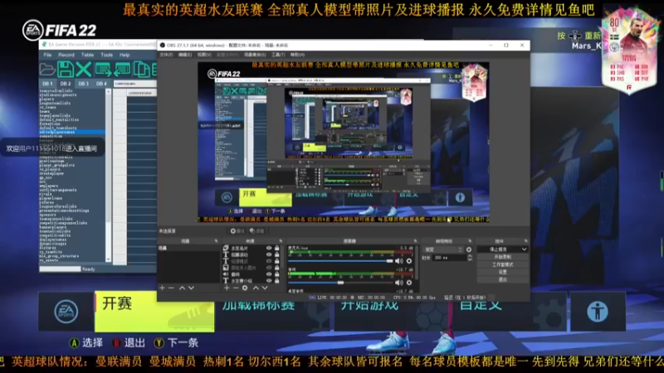The image size is (664, 373).
Task: Click the copy pages icon in DB editor
Action: coord(141,70)
